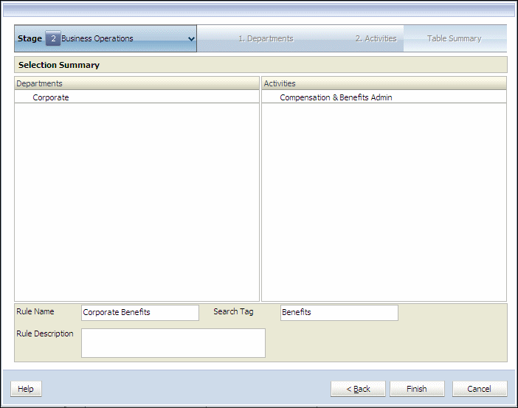Screen dimensions: 518x408
Task: Click the Rule Description label
Action: pyautogui.click(x=45, y=333)
